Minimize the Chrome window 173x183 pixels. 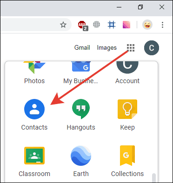pos(119,7)
